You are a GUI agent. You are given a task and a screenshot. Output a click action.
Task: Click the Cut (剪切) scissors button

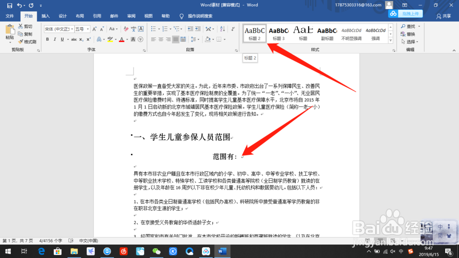point(25,26)
